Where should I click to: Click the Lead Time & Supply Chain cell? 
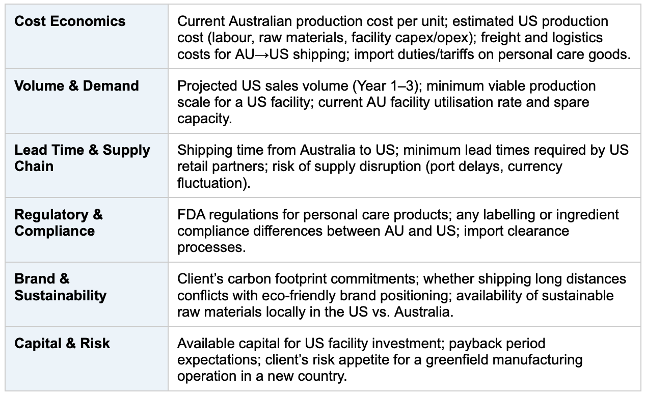(x=86, y=165)
